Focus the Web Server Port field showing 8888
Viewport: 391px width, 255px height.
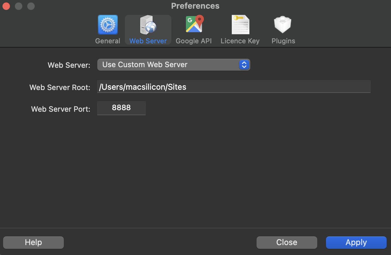121,108
